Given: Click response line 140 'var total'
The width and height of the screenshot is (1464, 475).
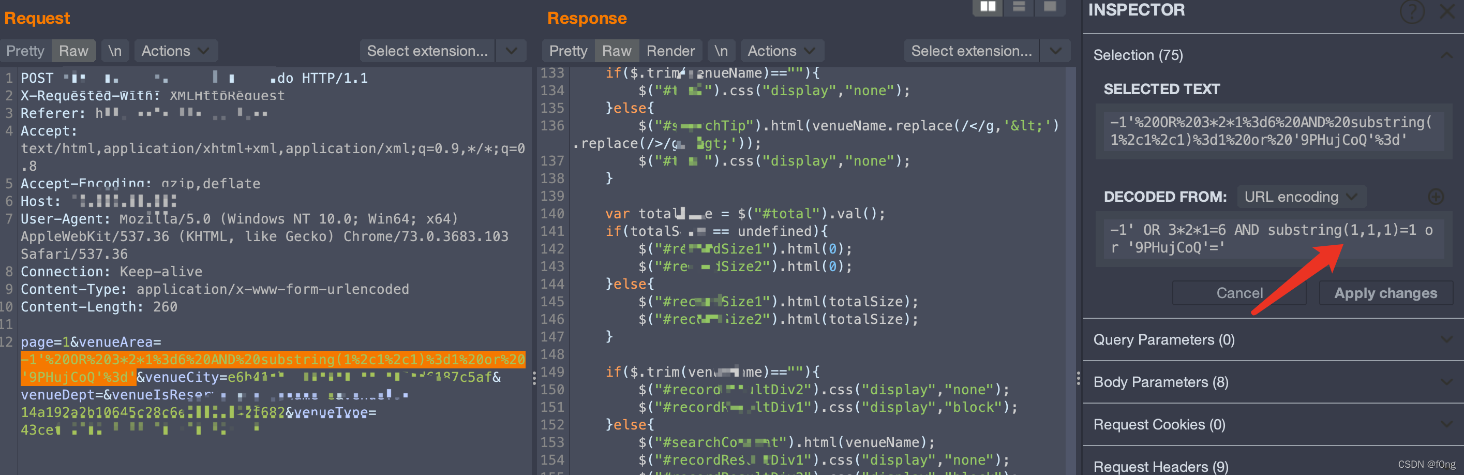Looking at the screenshot, I should 745,214.
